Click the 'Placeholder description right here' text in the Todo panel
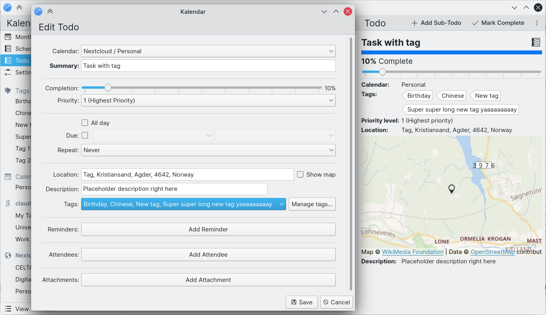The height and width of the screenshot is (315, 546). pos(448,261)
